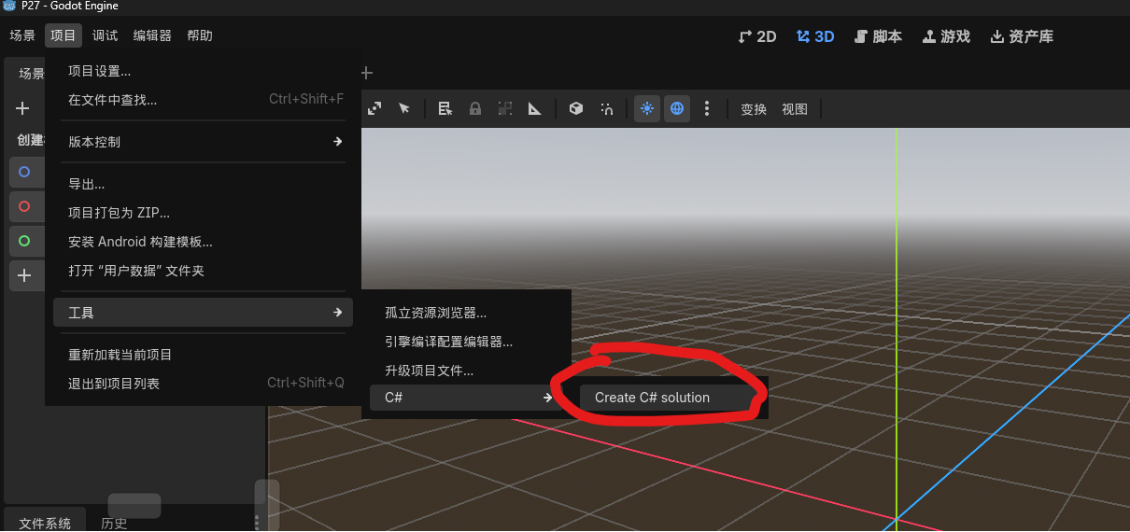Expand the 版本控制 submenu
The width and height of the screenshot is (1130, 532).
[203, 142]
